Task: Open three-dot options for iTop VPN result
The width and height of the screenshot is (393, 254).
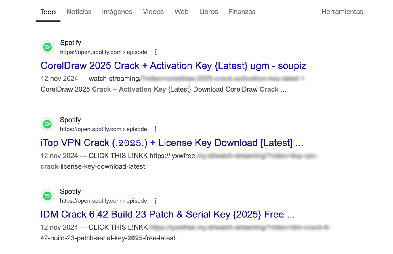Action: pos(155,129)
